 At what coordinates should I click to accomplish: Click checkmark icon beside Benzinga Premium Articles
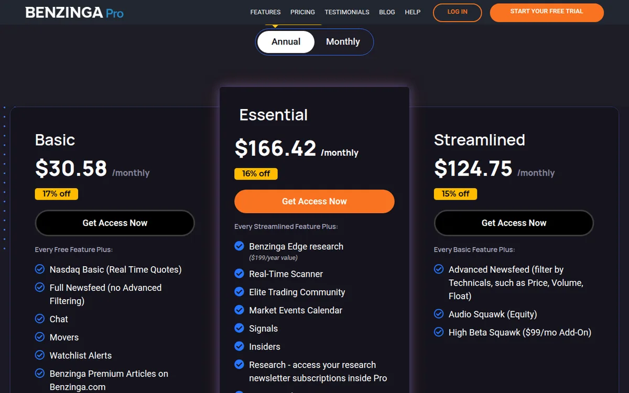click(40, 374)
